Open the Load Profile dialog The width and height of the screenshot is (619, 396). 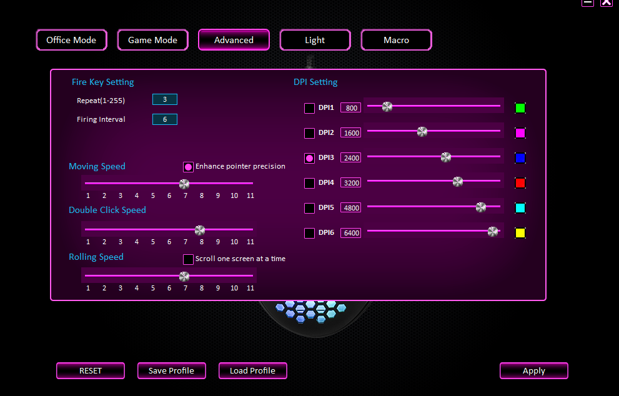coord(252,371)
